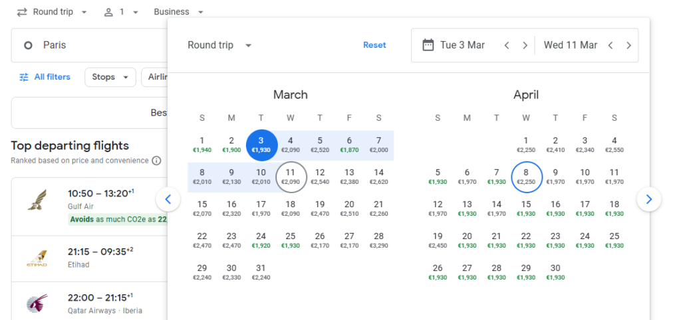Viewport: 681px width, 320px height.
Task: Select April 14 priced €1,970
Action: (x=496, y=208)
